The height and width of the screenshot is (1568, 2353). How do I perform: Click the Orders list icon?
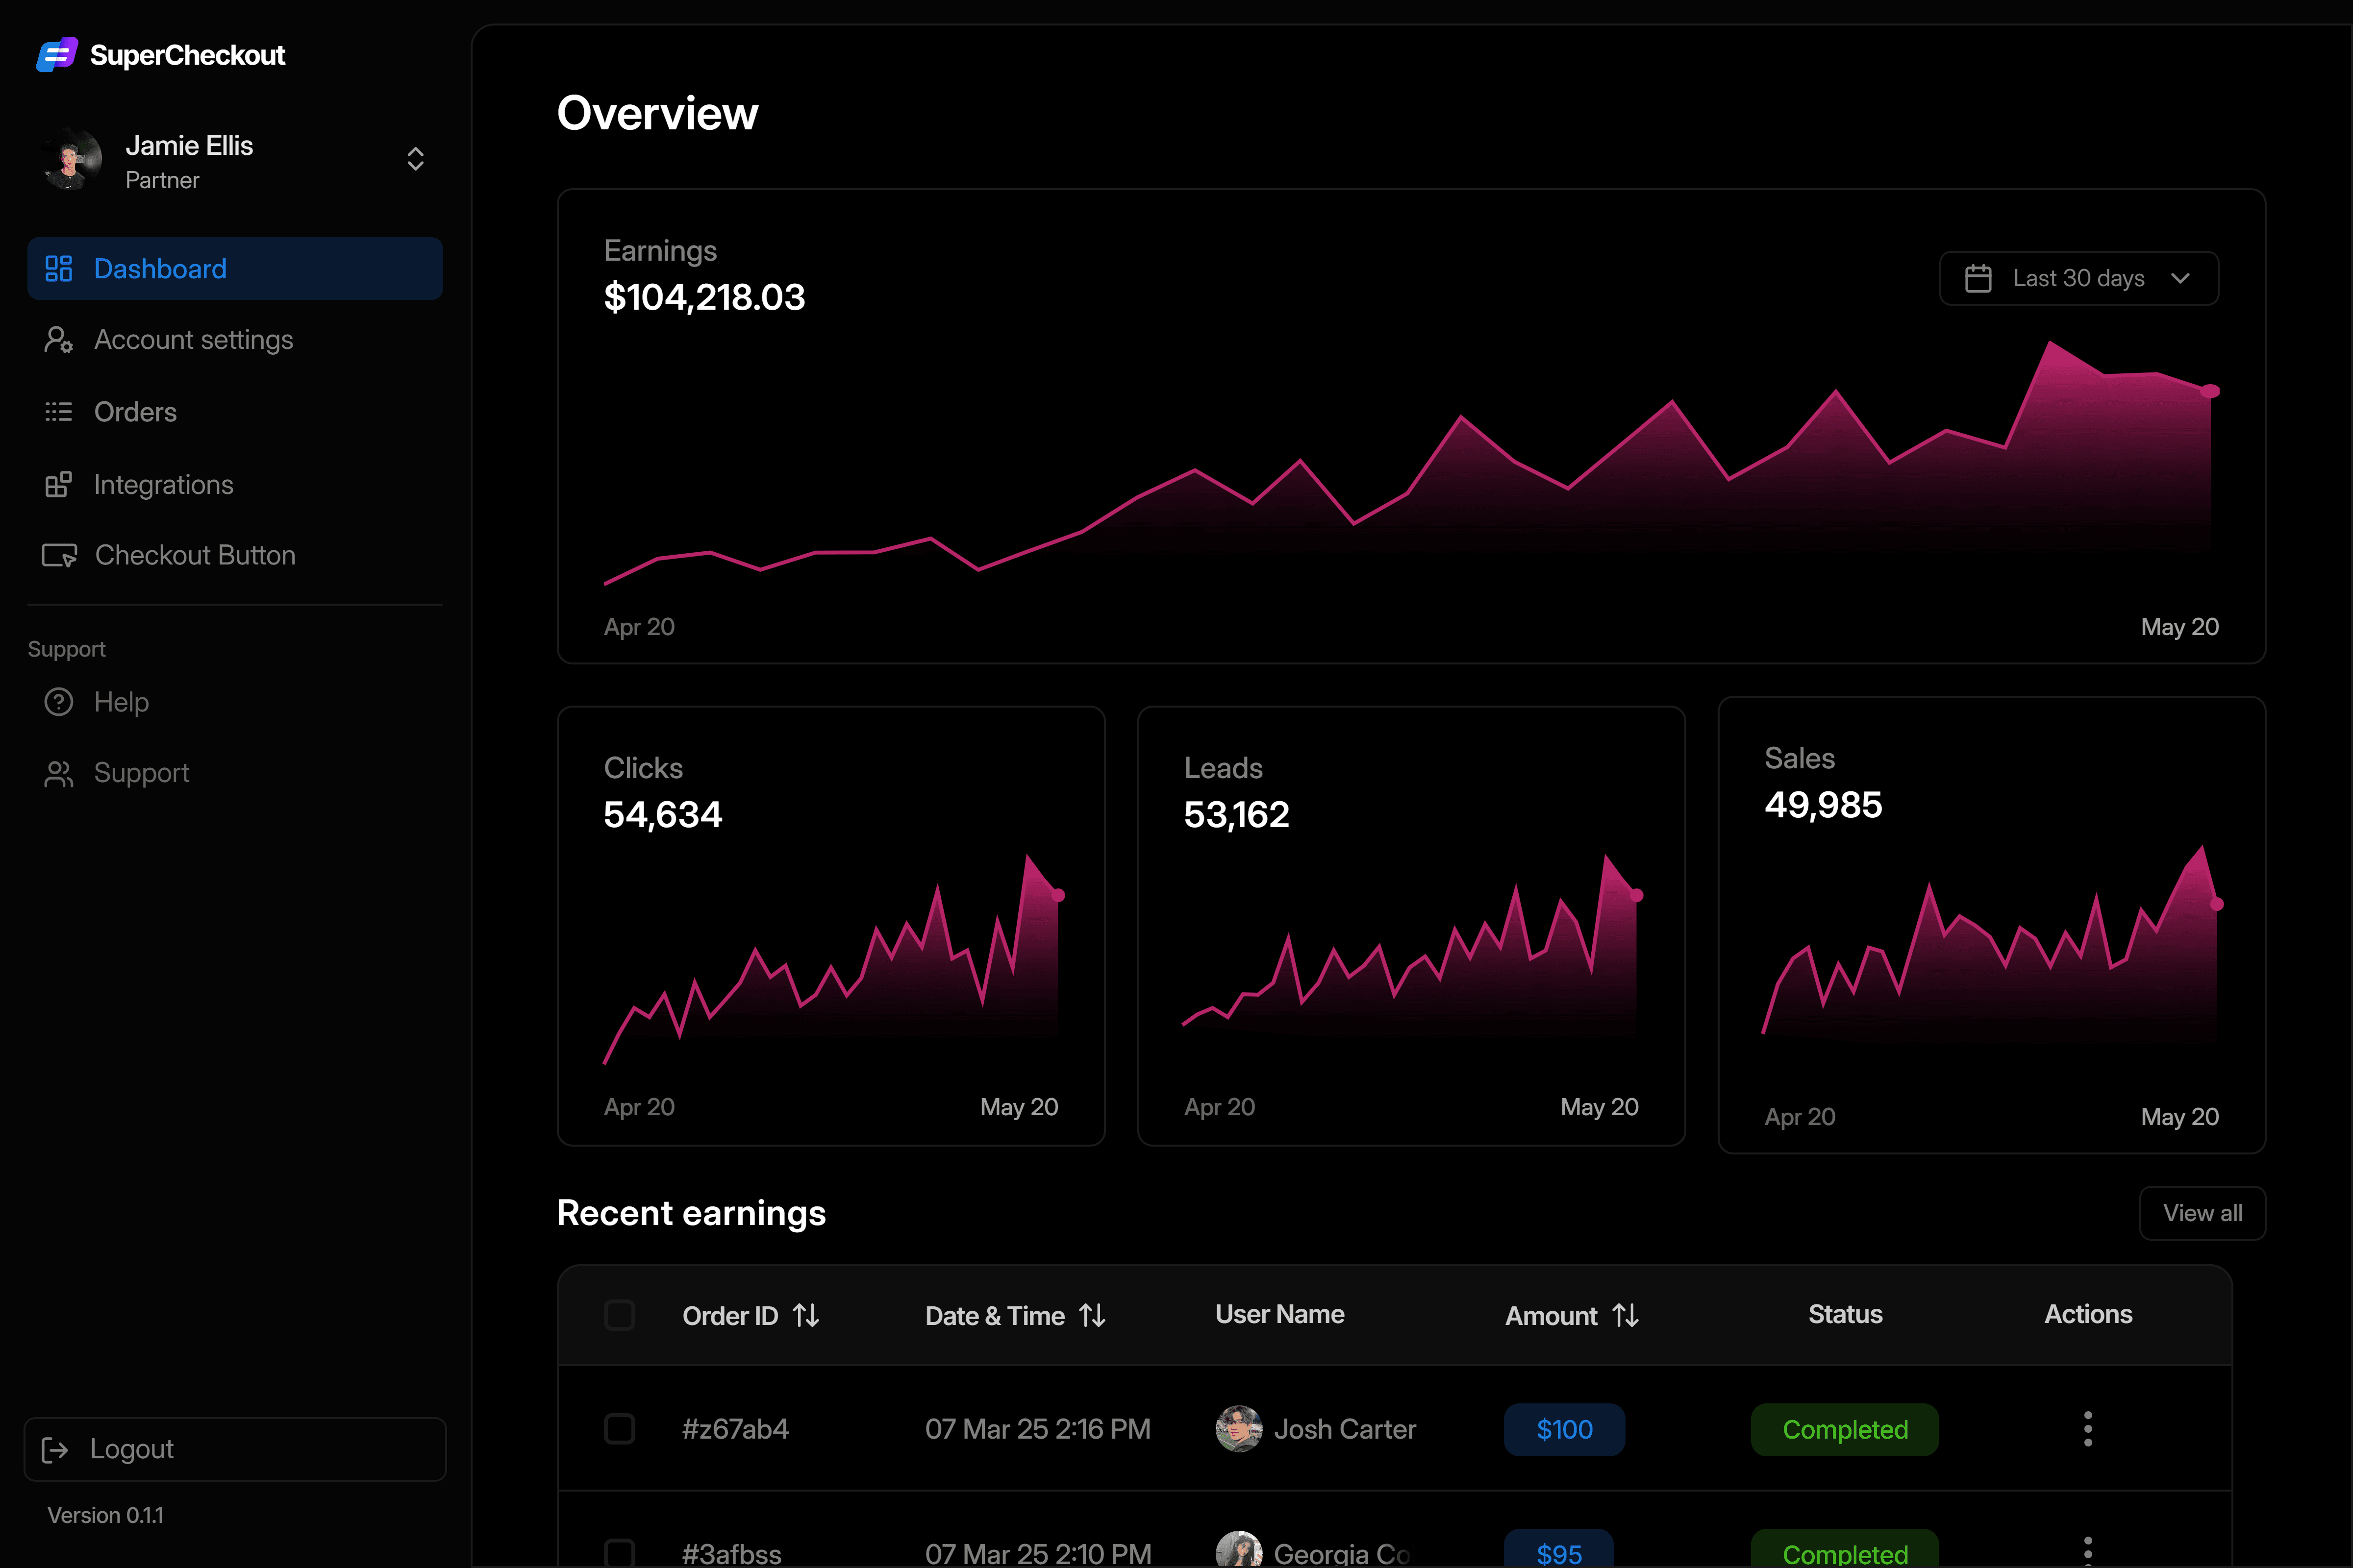coord(59,412)
